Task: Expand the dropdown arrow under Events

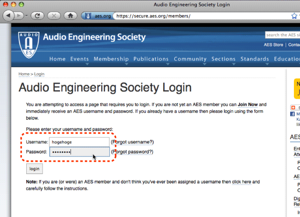Action: pyautogui.click(x=87, y=64)
